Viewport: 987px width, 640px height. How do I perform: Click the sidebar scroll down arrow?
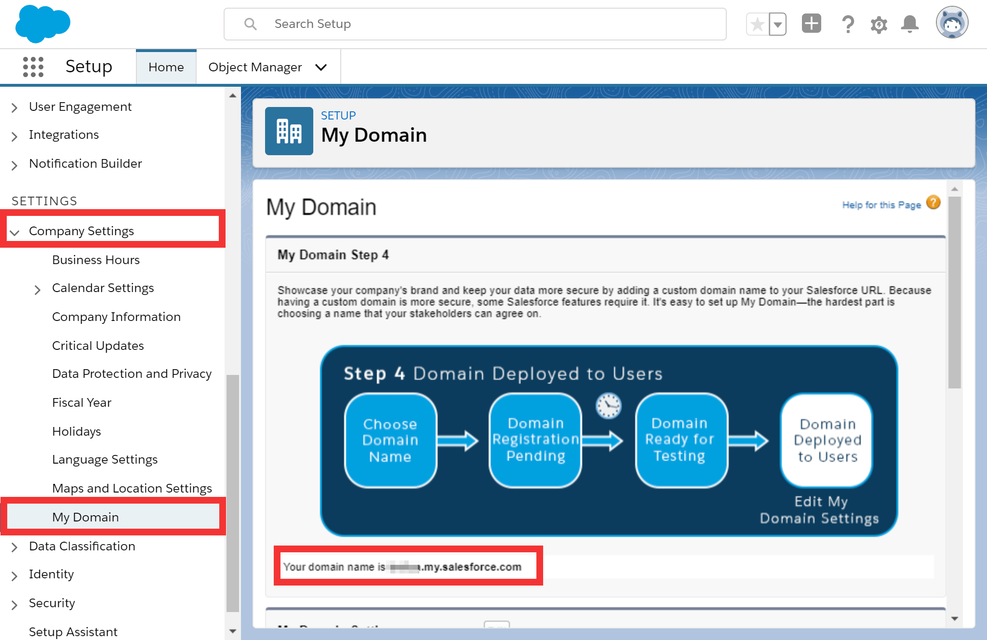[233, 631]
